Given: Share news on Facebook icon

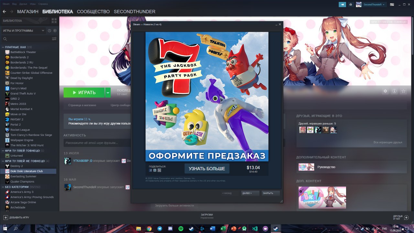Looking at the screenshot, I should [x=150, y=170].
